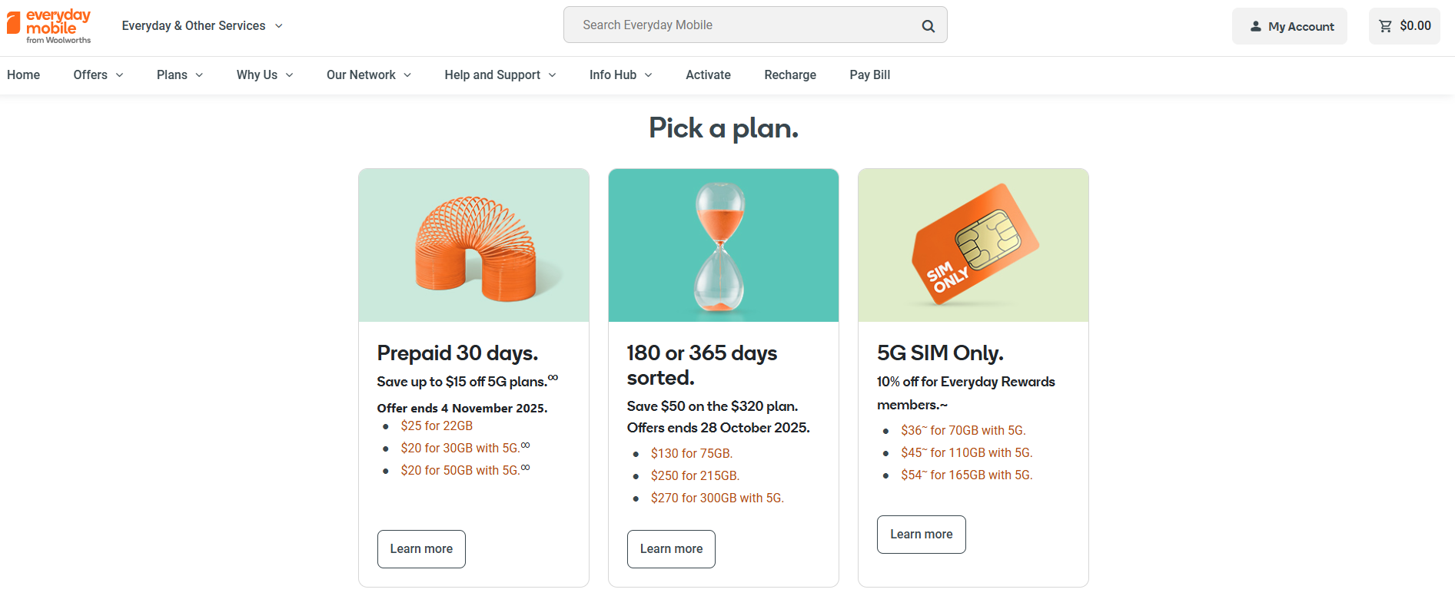This screenshot has height=596, width=1455.
Task: Open the Activate page
Action: tap(707, 74)
